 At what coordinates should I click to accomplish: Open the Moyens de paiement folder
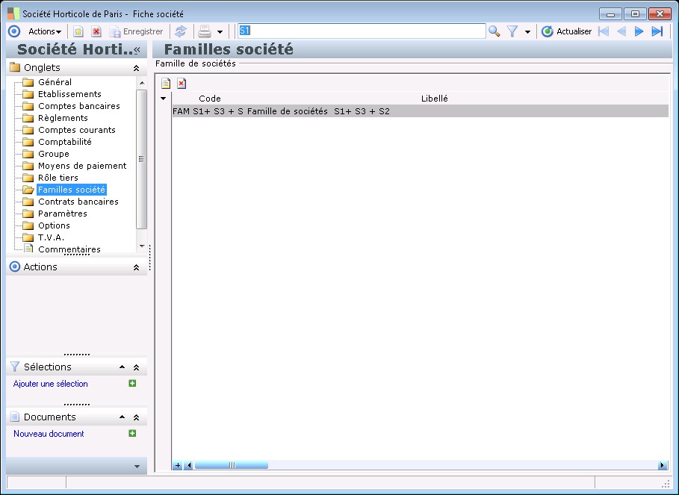point(82,166)
